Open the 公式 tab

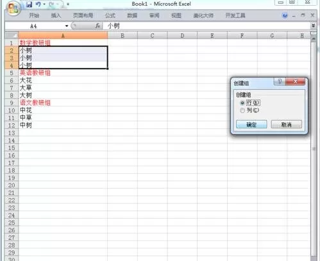pos(110,15)
